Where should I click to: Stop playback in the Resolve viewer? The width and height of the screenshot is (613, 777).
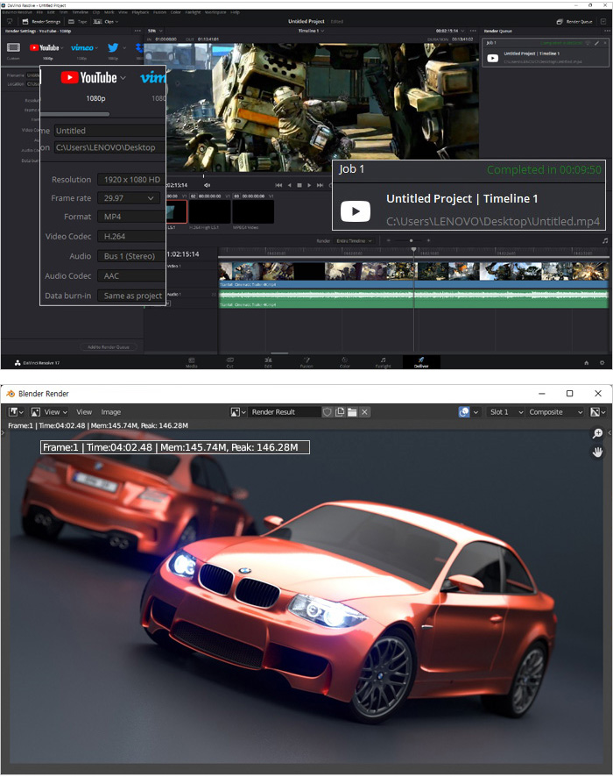(299, 185)
